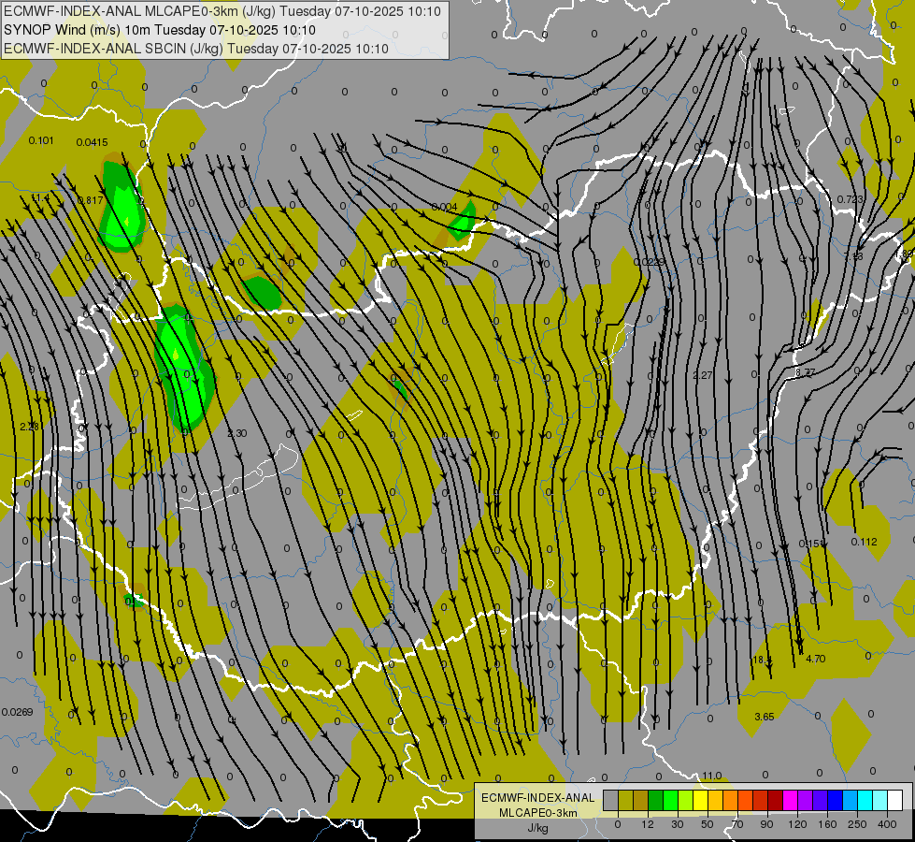The height and width of the screenshot is (842, 915).
Task: Click the legend tick label 70
Action: click(737, 824)
